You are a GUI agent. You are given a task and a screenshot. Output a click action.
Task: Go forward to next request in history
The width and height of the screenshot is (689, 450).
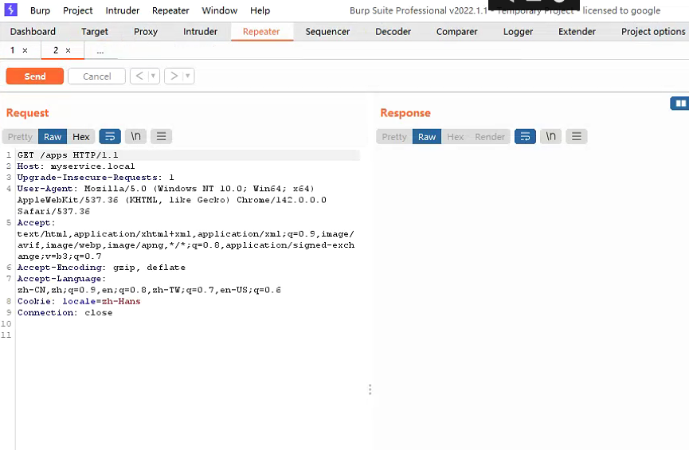[x=174, y=76]
